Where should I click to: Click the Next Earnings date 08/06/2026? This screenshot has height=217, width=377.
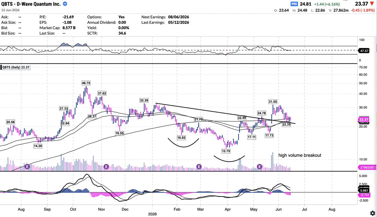click(179, 17)
